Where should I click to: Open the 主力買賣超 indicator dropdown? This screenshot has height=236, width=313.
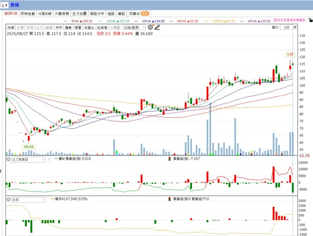(x=28, y=159)
